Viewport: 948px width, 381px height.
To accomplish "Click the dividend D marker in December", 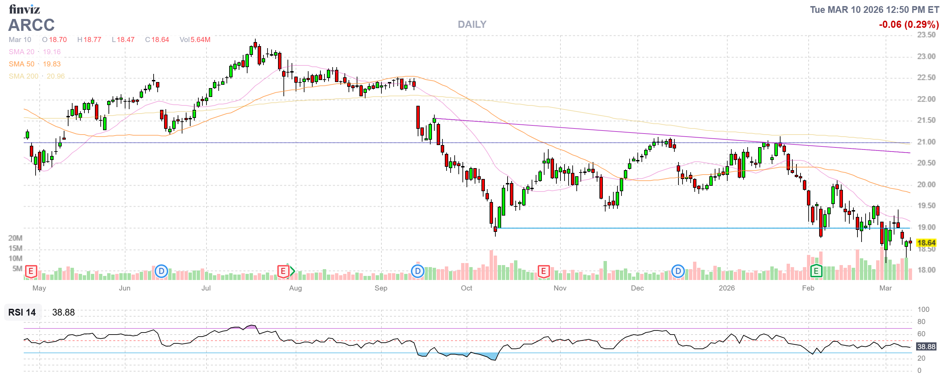I will pos(678,272).
